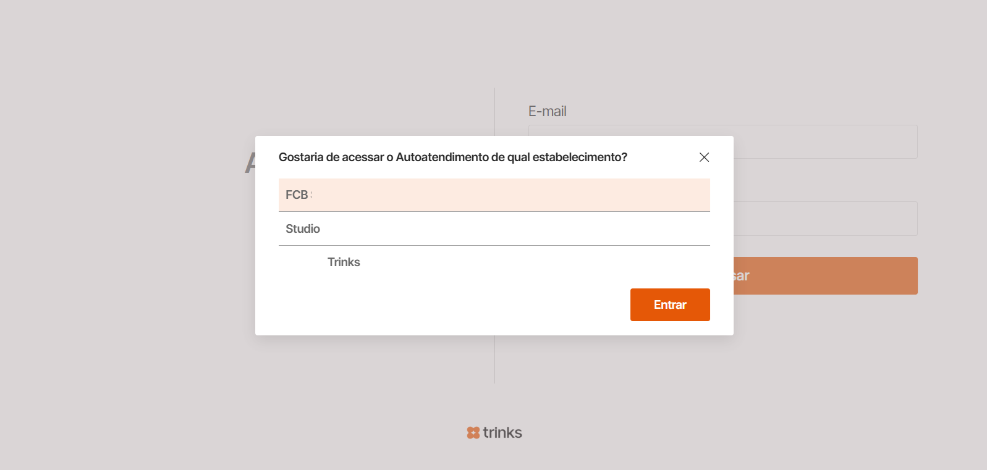Confirm establishment choice with the Entrar button
This screenshot has height=470, width=987.
(x=670, y=304)
